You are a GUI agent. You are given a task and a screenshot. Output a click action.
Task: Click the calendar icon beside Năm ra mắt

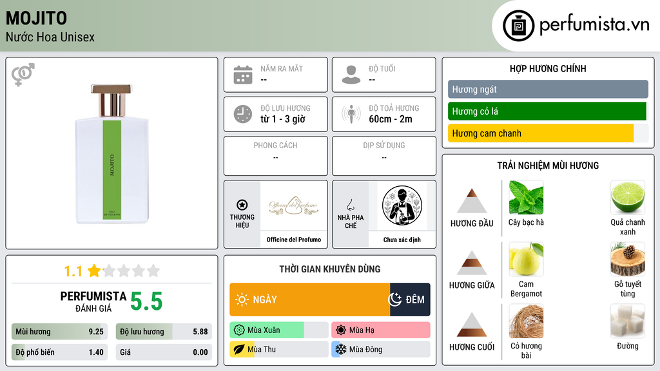[x=243, y=75]
